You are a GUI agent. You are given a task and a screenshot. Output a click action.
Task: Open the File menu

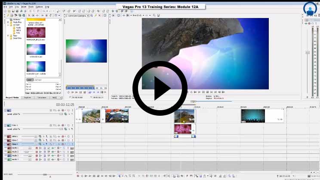(x=5, y=7)
